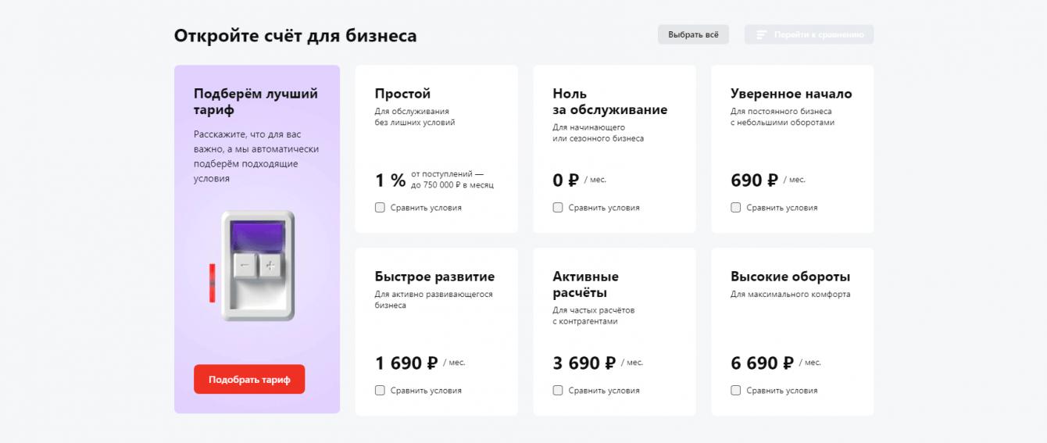
Task: Enable compare checkbox for Простой tariff
Action: click(380, 208)
